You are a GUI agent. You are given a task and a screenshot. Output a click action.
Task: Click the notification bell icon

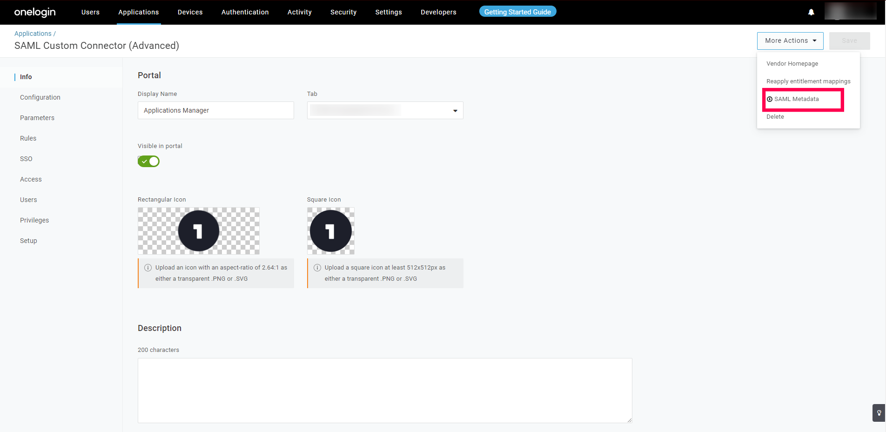(811, 13)
